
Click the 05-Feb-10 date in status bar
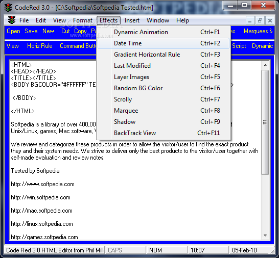(x=244, y=250)
